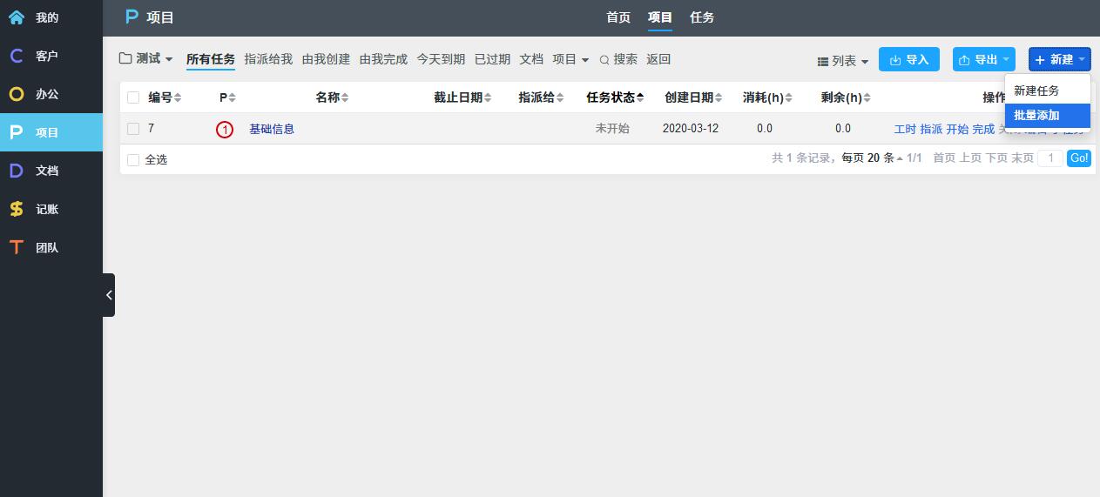Screen dimensions: 1100x497
Task: Filter tasks by 由我创建
Action: coord(326,59)
